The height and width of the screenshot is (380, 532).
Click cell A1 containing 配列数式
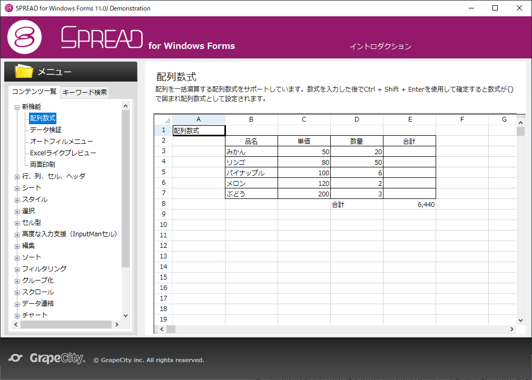[x=199, y=131]
